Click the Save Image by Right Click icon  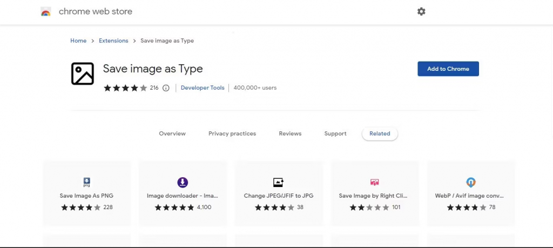coord(375,183)
